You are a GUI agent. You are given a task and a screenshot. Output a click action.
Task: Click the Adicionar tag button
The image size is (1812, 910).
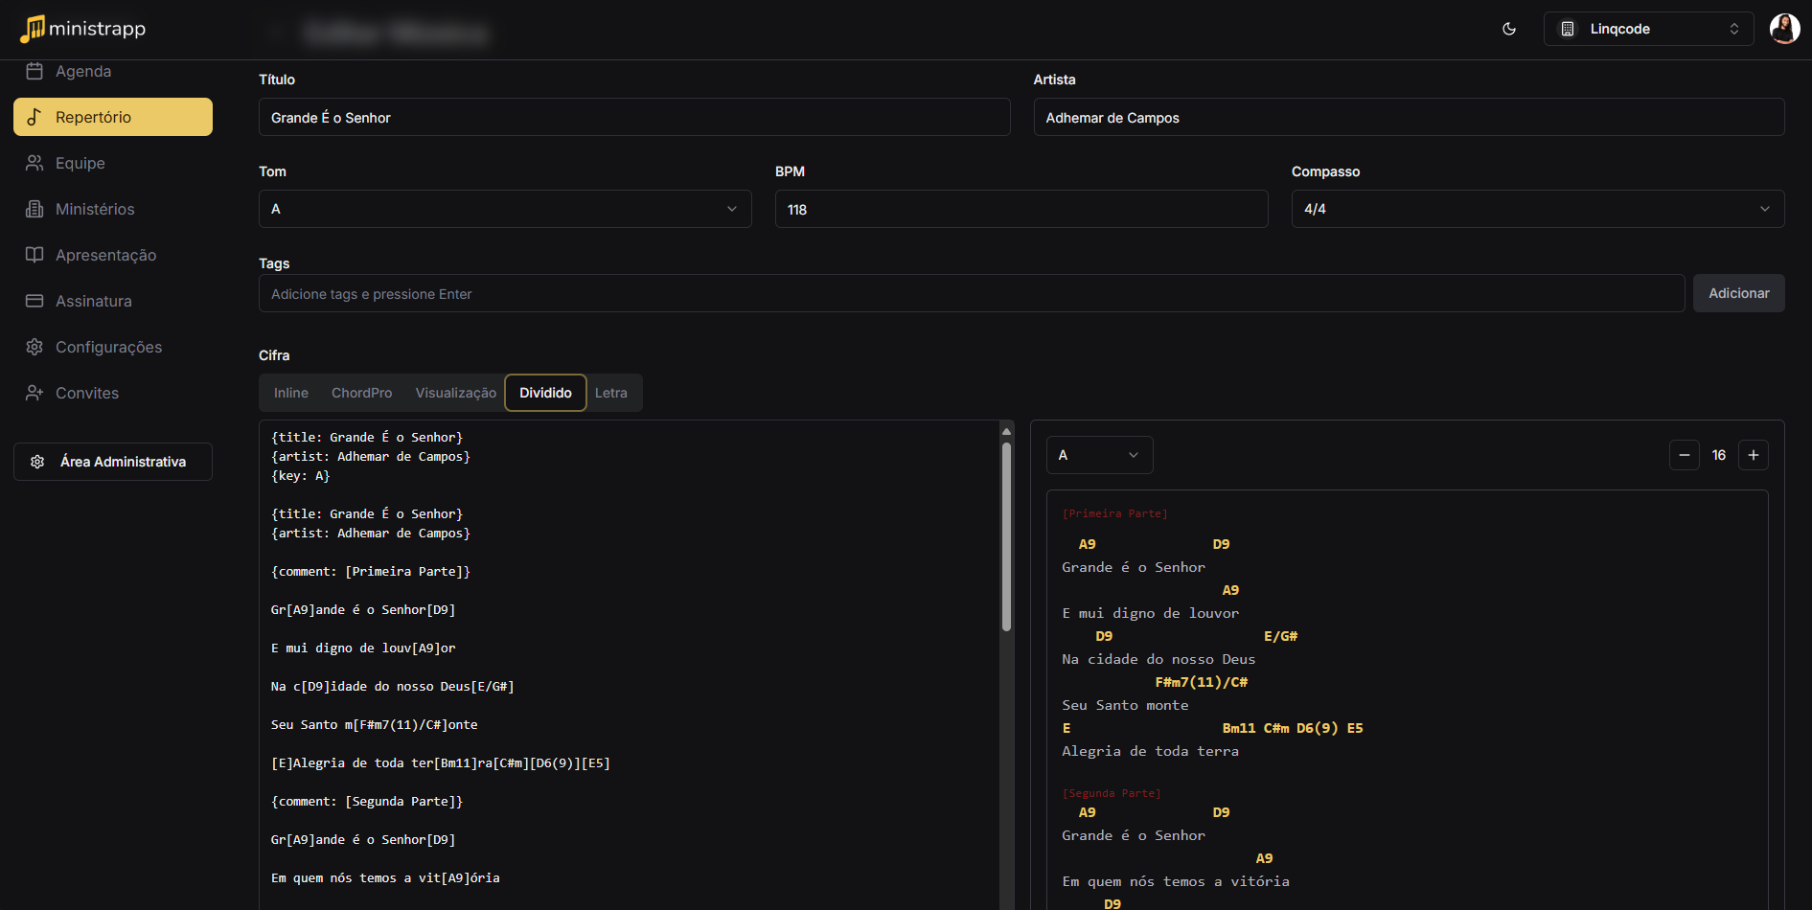(x=1738, y=293)
